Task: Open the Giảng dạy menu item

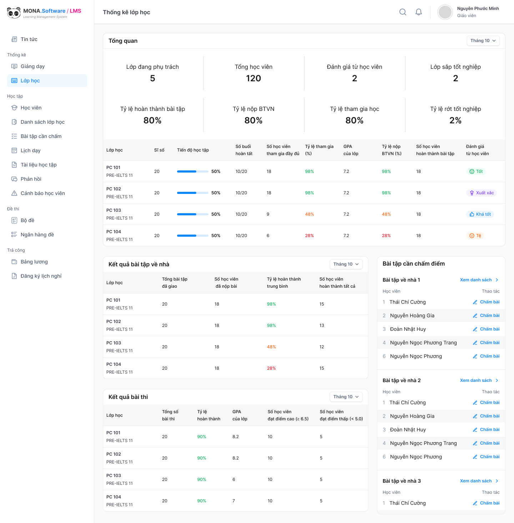Action: (32, 66)
